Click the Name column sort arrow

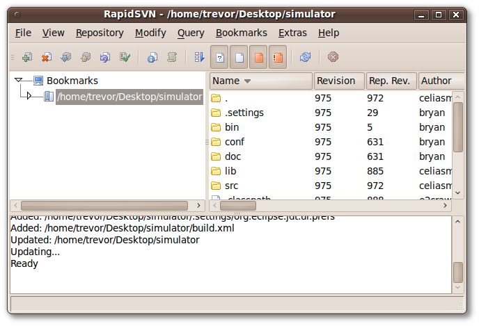[x=247, y=81]
